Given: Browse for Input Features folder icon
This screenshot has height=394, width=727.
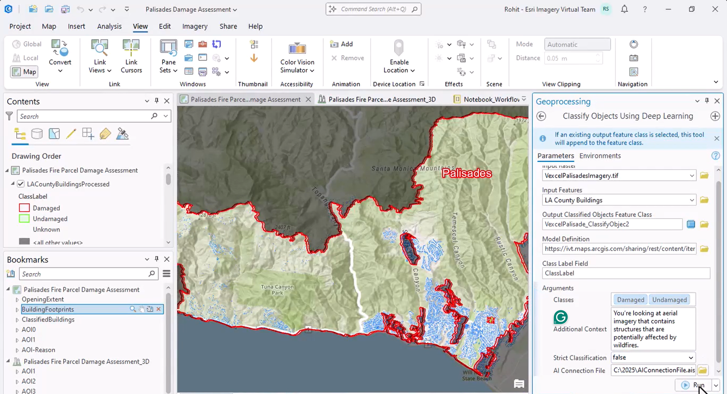Looking at the screenshot, I should point(704,200).
